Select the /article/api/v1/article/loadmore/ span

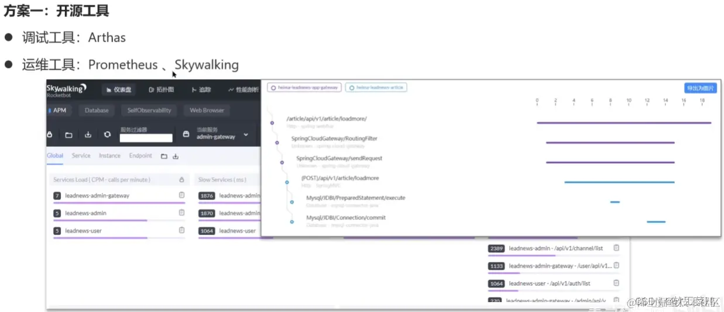[x=327, y=119]
